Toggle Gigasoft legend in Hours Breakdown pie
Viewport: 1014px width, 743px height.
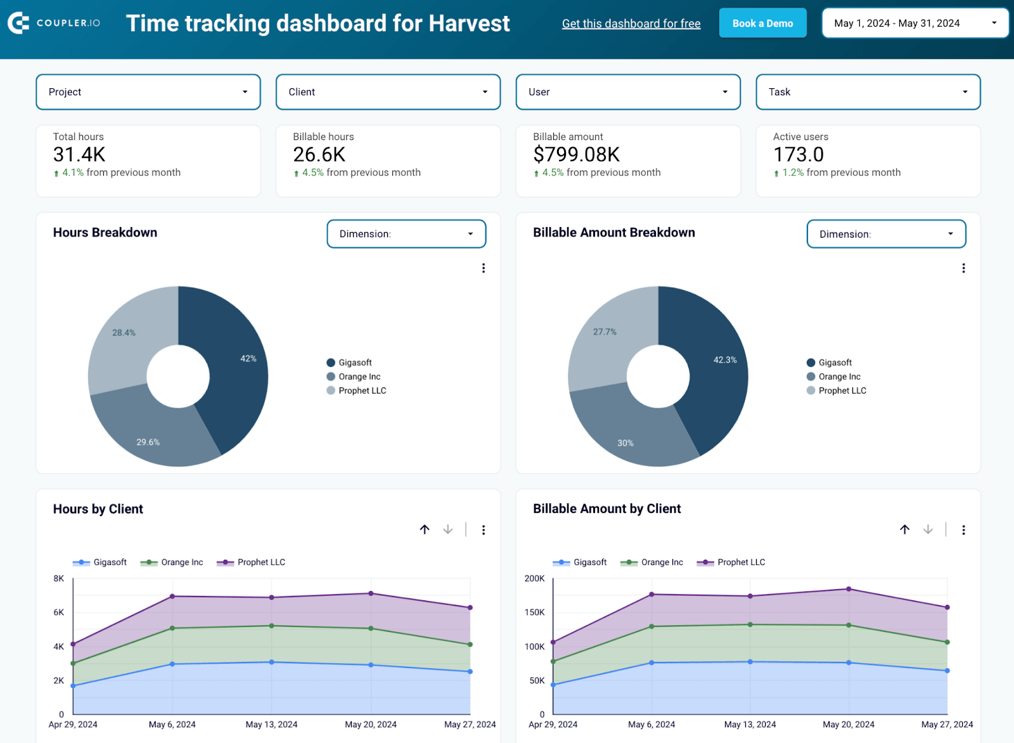(x=349, y=363)
